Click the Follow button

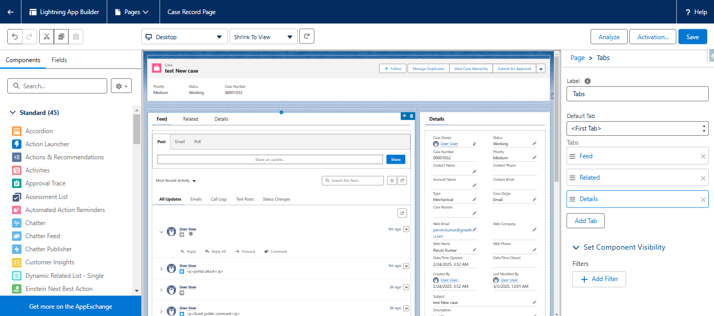click(392, 68)
